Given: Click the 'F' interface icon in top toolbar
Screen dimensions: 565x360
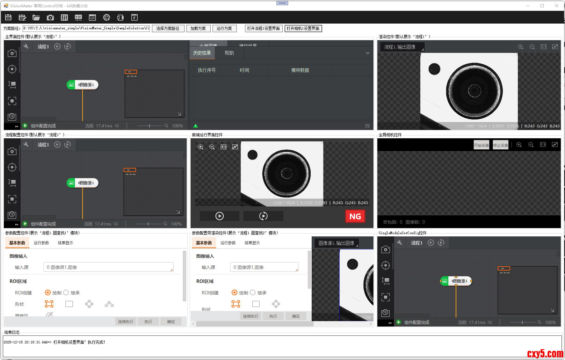Looking at the screenshot, I should coord(134,18).
